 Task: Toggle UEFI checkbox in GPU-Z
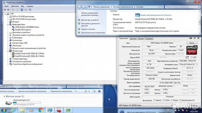click(x=192, y=57)
